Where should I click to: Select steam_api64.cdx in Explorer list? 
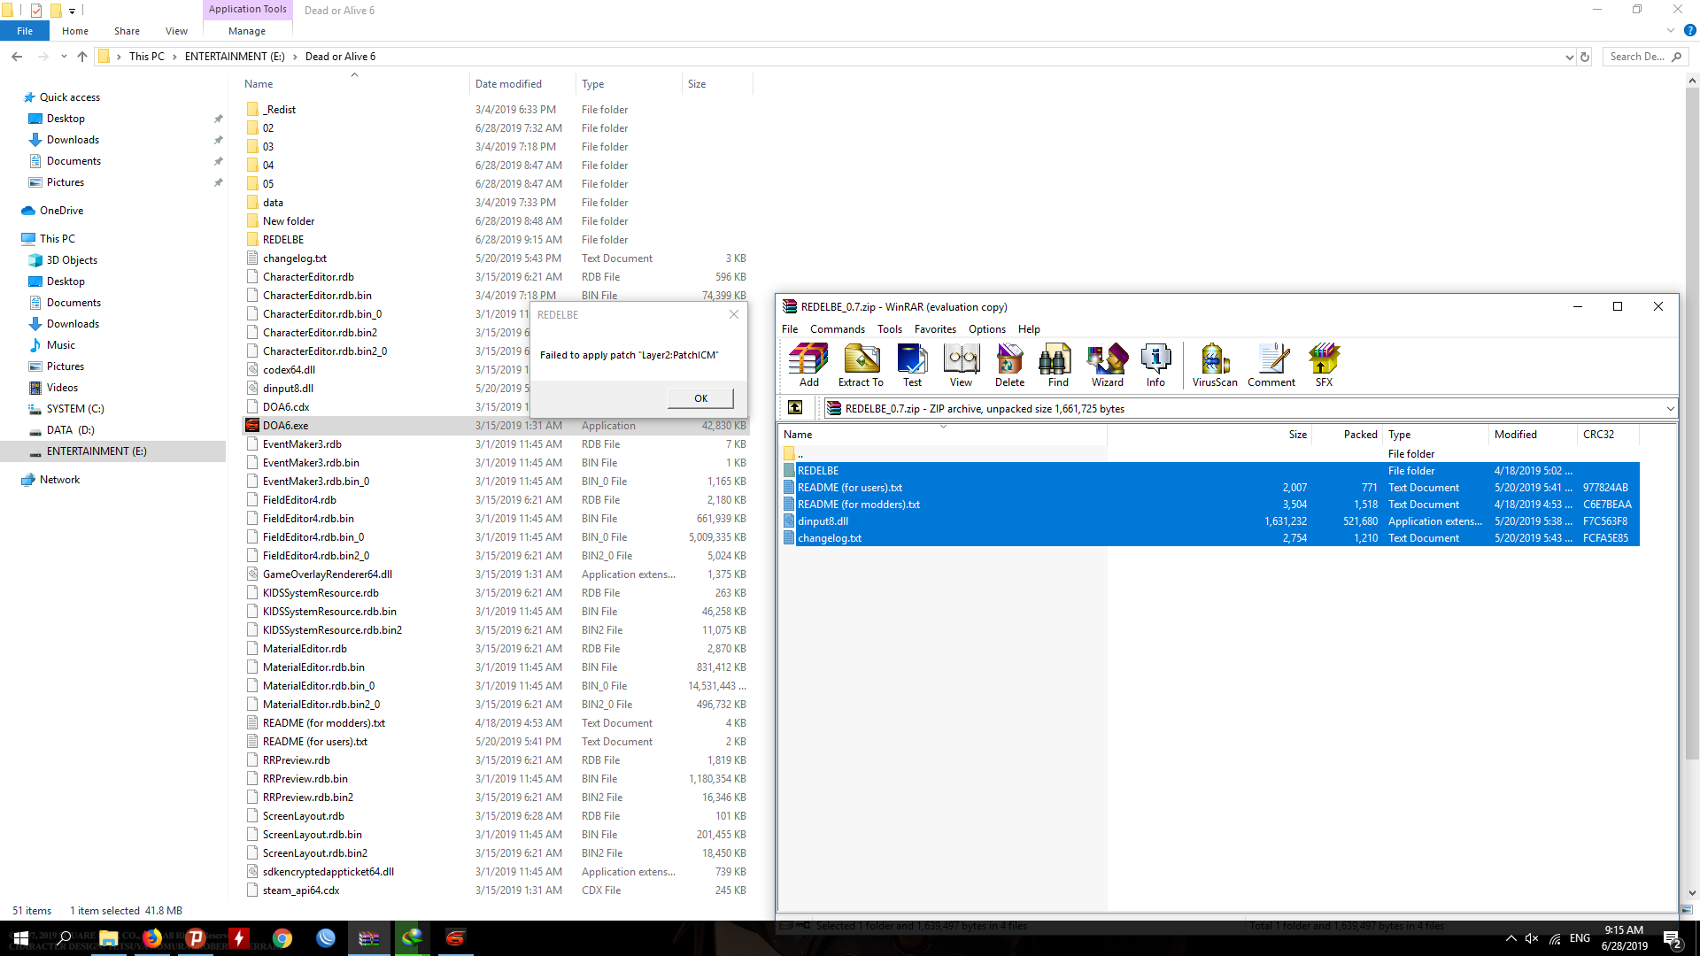[496, 890]
